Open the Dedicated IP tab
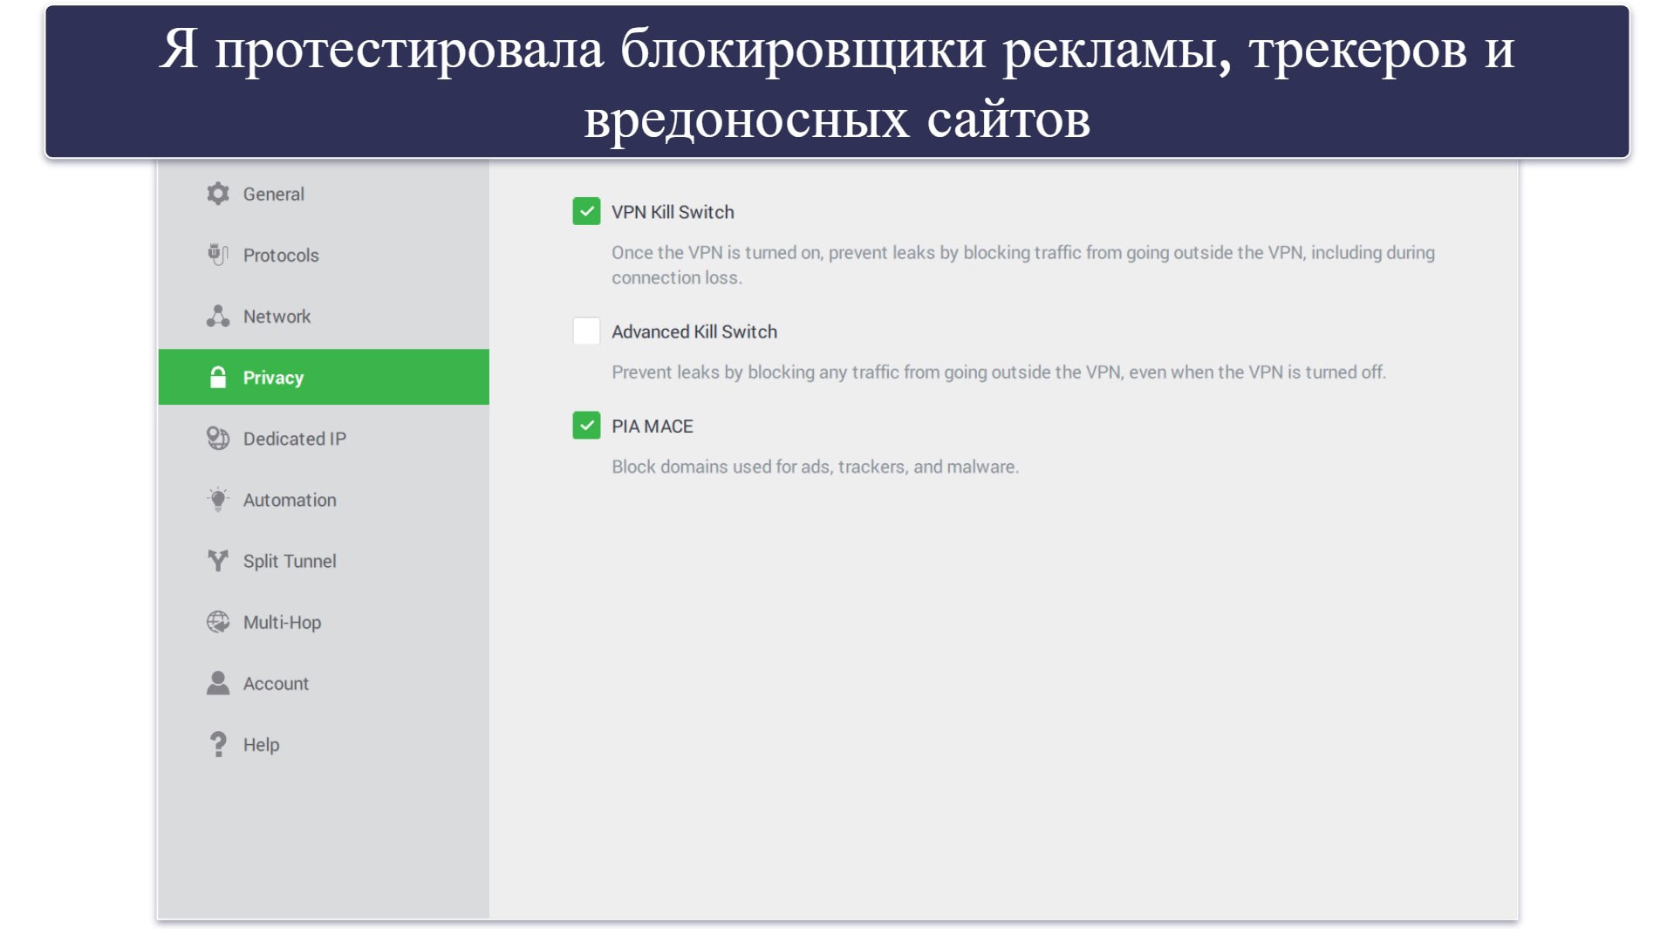Viewport: 1674px width, 929px height. click(x=324, y=438)
